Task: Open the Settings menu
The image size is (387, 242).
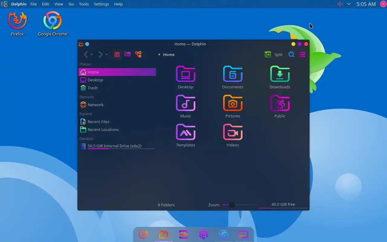Action: tap(101, 4)
